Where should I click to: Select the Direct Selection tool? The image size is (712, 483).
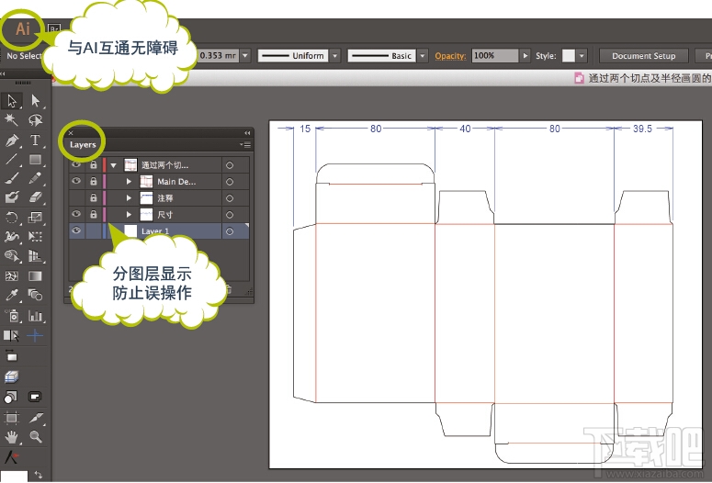35,101
